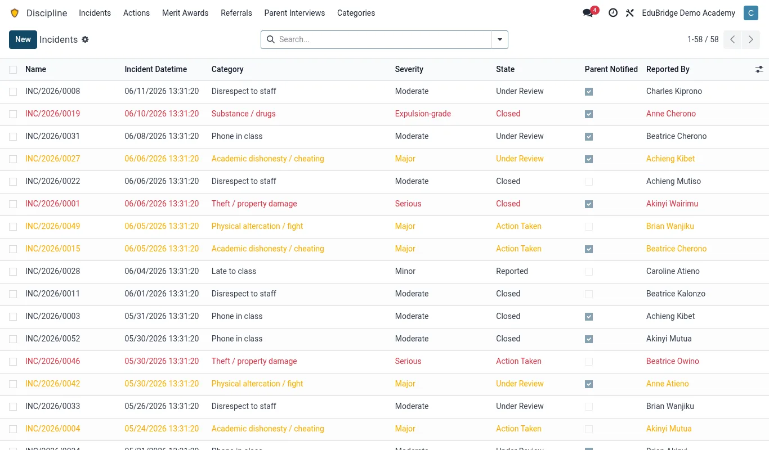Toggle Parent Notified for INC/2026/0049
769x450 pixels.
point(589,227)
